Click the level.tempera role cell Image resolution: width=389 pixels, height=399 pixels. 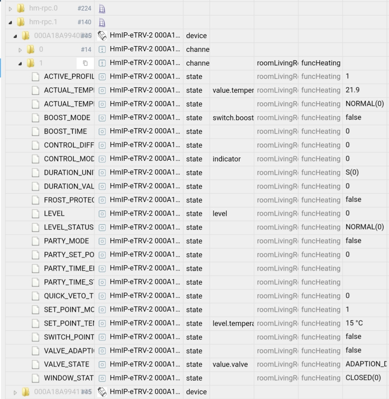pos(233,323)
